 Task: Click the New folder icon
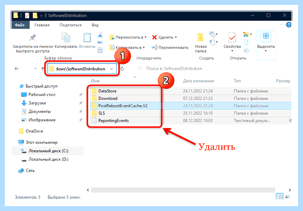(x=200, y=38)
